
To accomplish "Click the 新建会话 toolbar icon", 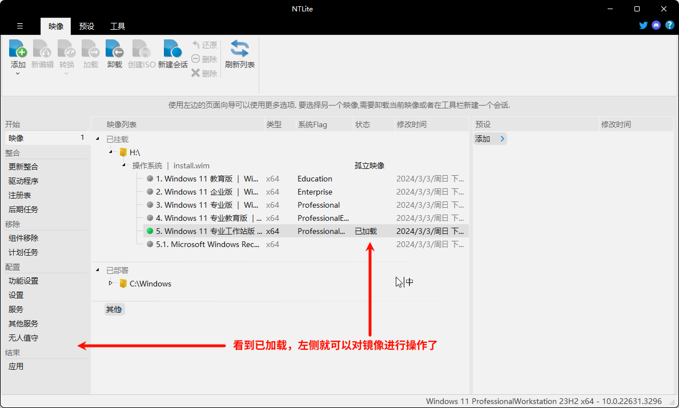I will click(x=173, y=49).
